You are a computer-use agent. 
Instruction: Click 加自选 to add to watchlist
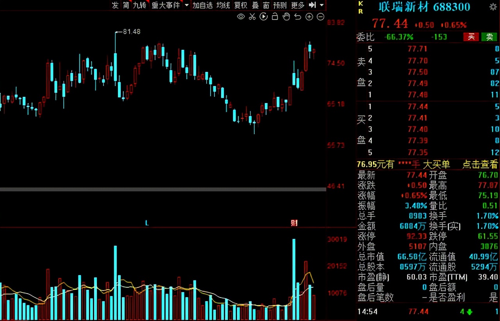203,5
